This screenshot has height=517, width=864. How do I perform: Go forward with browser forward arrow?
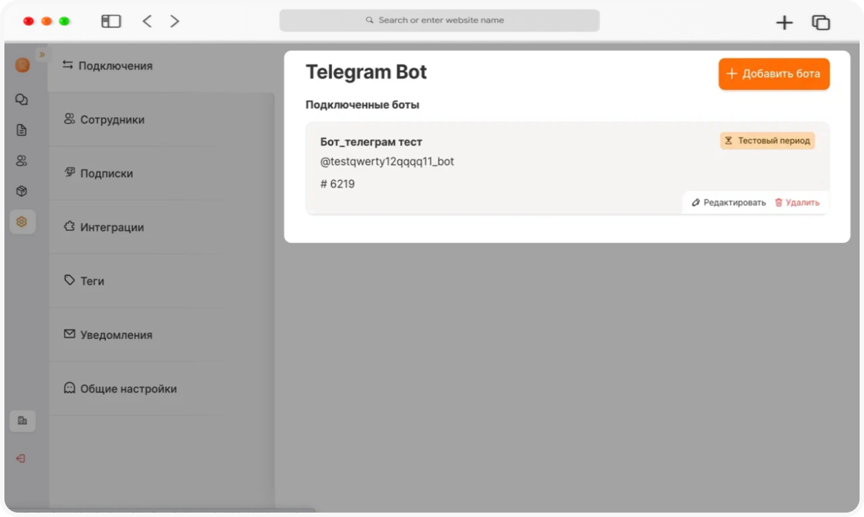click(174, 21)
